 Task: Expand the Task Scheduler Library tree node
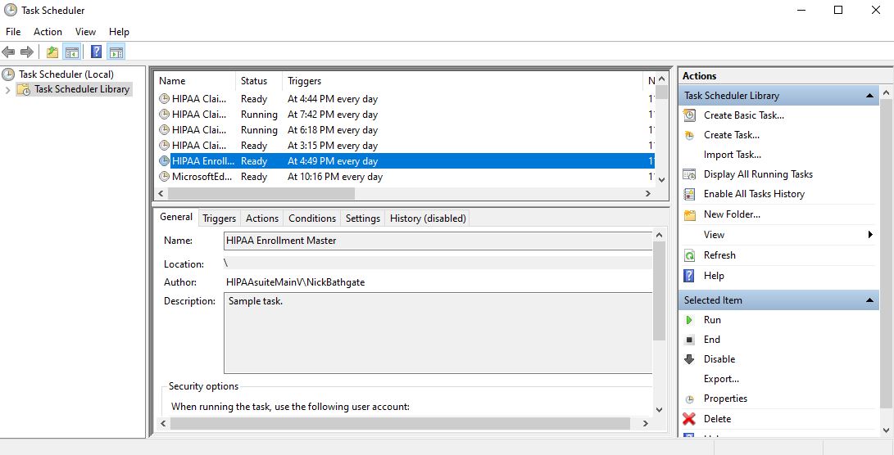7,89
